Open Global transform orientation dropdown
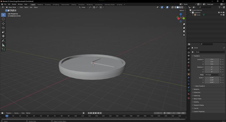 click(x=83, y=7)
